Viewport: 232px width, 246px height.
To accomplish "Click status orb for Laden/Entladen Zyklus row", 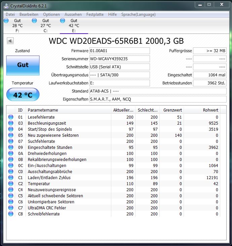I will [x=11, y=177].
